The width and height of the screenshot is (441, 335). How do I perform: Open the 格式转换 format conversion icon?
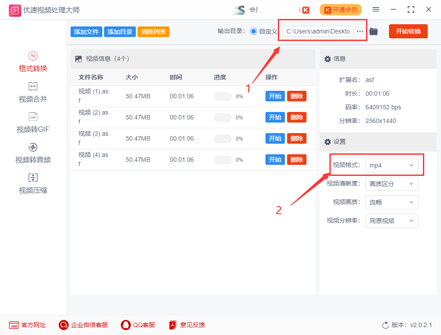click(x=33, y=56)
